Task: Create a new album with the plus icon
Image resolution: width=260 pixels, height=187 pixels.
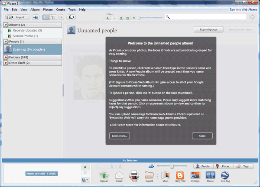Action: tap(36, 17)
